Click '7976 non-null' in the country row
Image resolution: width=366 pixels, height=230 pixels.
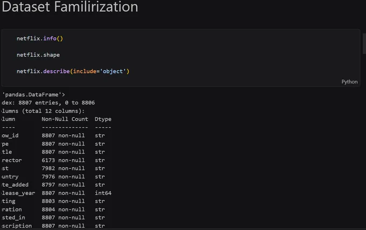[63, 177]
